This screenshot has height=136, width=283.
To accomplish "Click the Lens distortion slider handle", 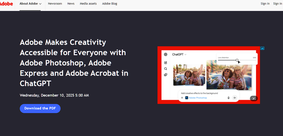I will click(x=237, y=60).
